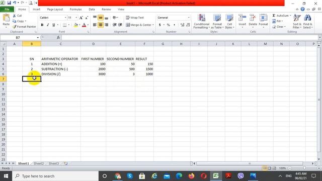Open the File tab
The width and height of the screenshot is (322, 181).
point(7,9)
